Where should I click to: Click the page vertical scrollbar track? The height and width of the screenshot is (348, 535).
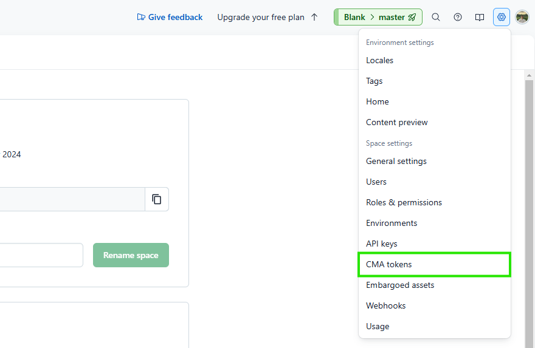(x=529, y=213)
